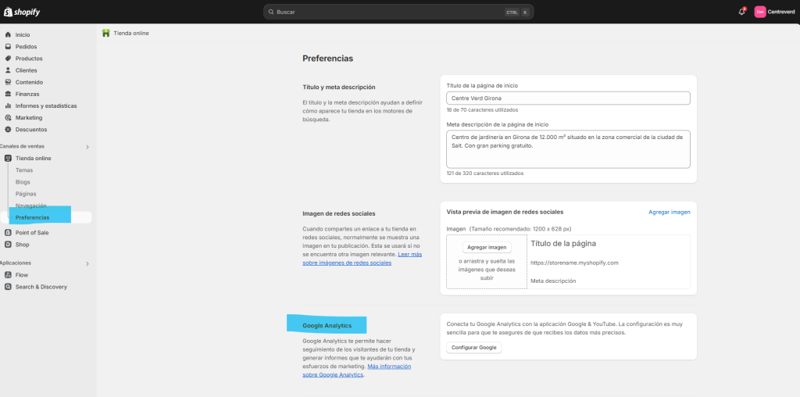Open Temas under Tienda online
Viewport: 800px width, 397px height.
[x=24, y=170]
